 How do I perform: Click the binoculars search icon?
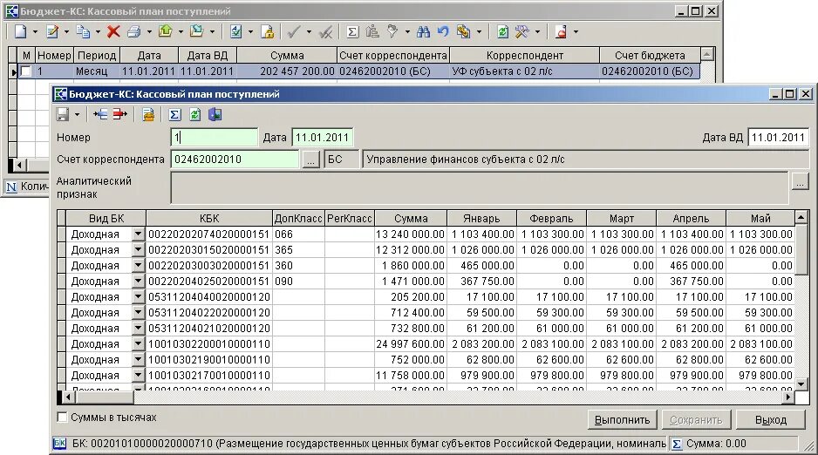(423, 31)
